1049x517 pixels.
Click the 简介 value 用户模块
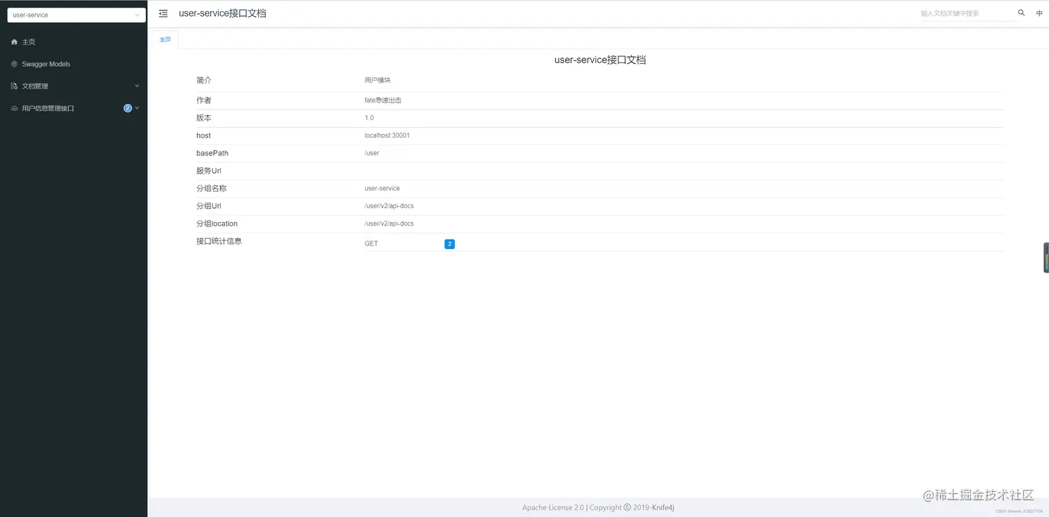tap(377, 80)
